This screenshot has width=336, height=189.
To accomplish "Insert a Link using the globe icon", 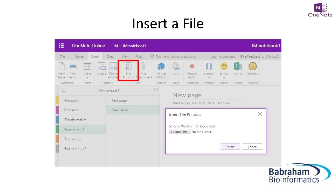I will tap(176, 66).
